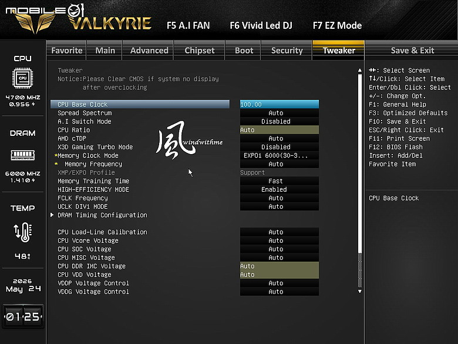Click scrollbar up arrow in Tweaker list
Image resolution: width=458 pixels, height=344 pixels.
[x=360, y=70]
